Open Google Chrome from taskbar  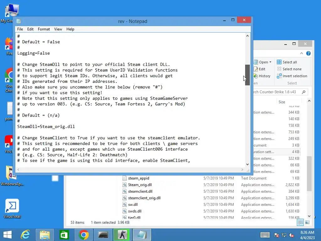coord(83,235)
